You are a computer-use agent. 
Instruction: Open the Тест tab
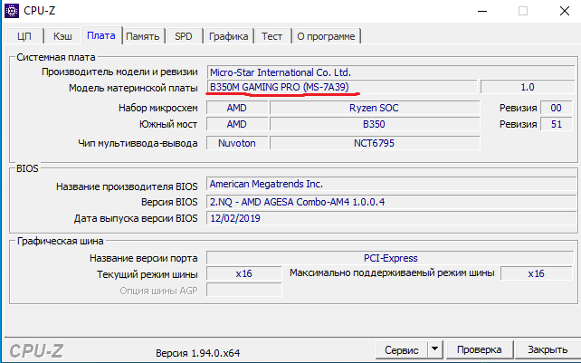271,36
